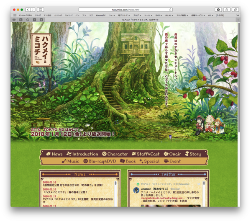The width and height of the screenshot is (251, 222).
Task: Toggle the Safari sidebar button
Action: tap(41, 10)
